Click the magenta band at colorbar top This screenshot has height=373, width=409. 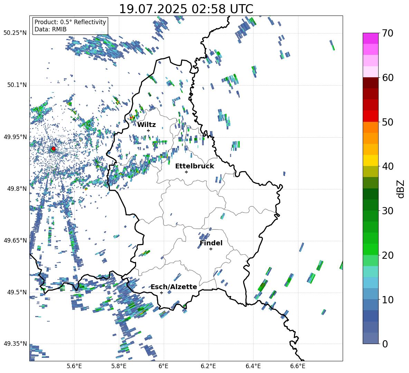(x=370, y=38)
